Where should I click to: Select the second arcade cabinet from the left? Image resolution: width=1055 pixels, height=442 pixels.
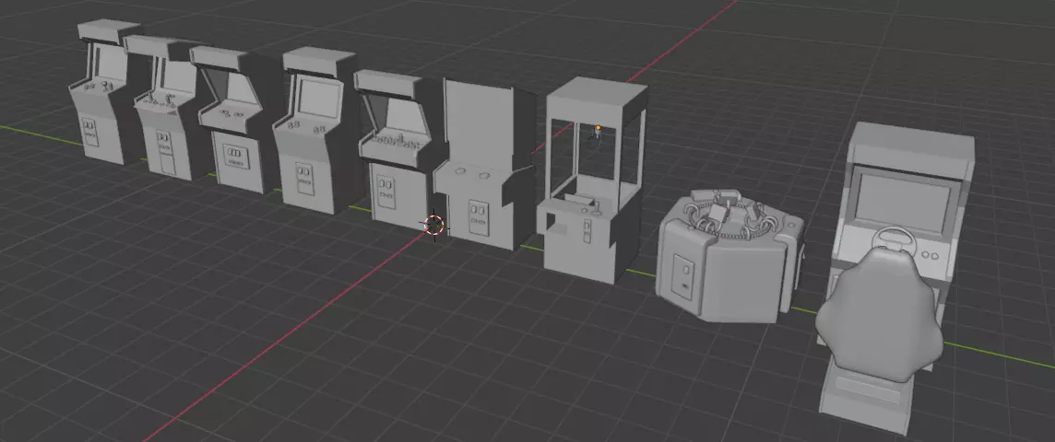[167, 108]
